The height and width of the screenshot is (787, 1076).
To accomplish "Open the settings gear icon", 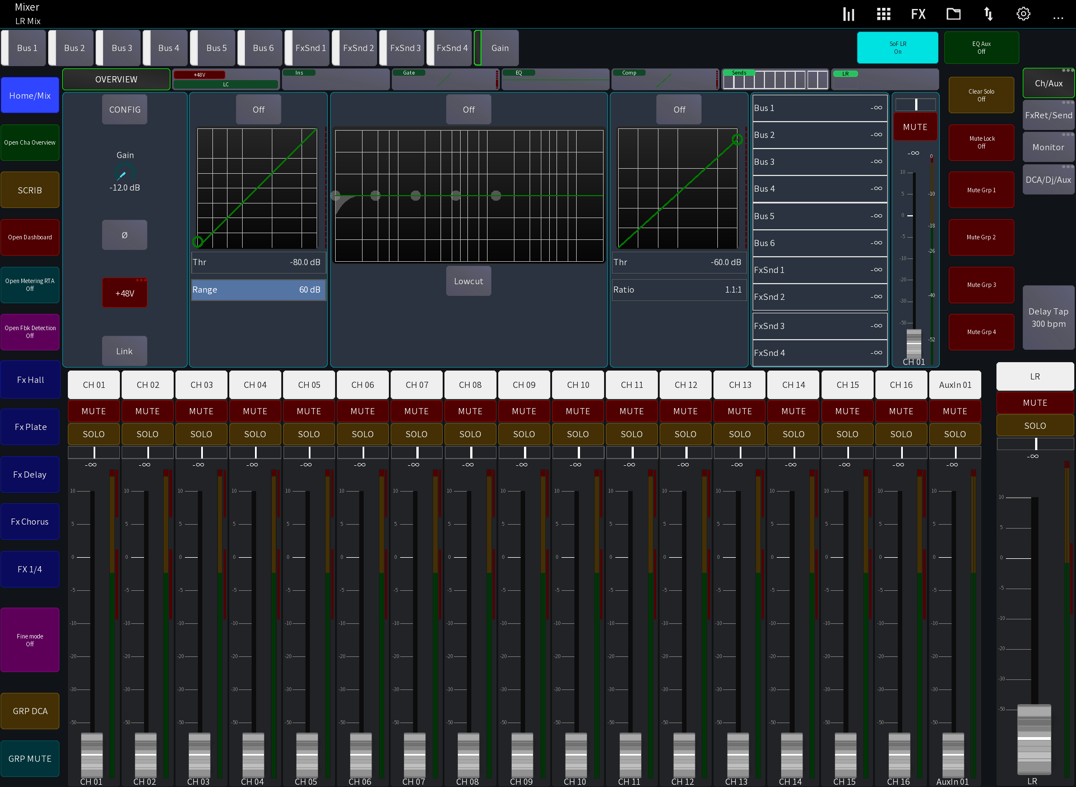I will [1023, 14].
